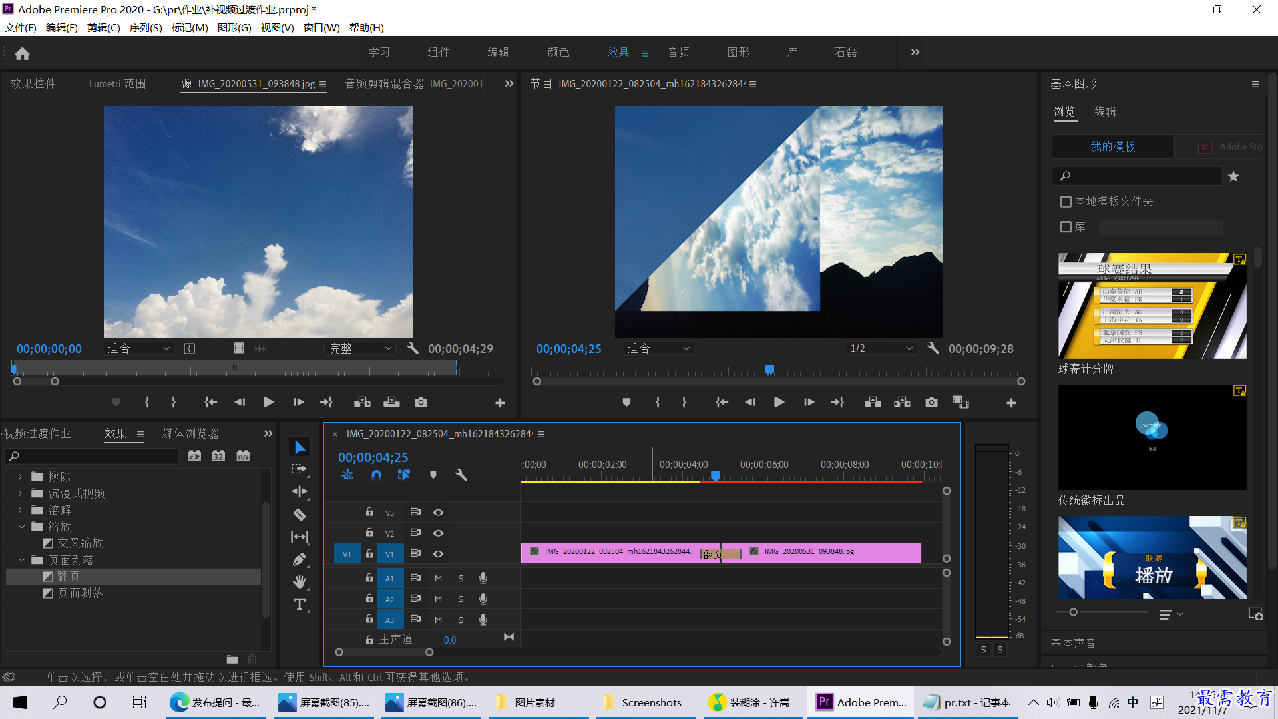
Task: Open 文件(F) menu
Action: click(x=21, y=27)
